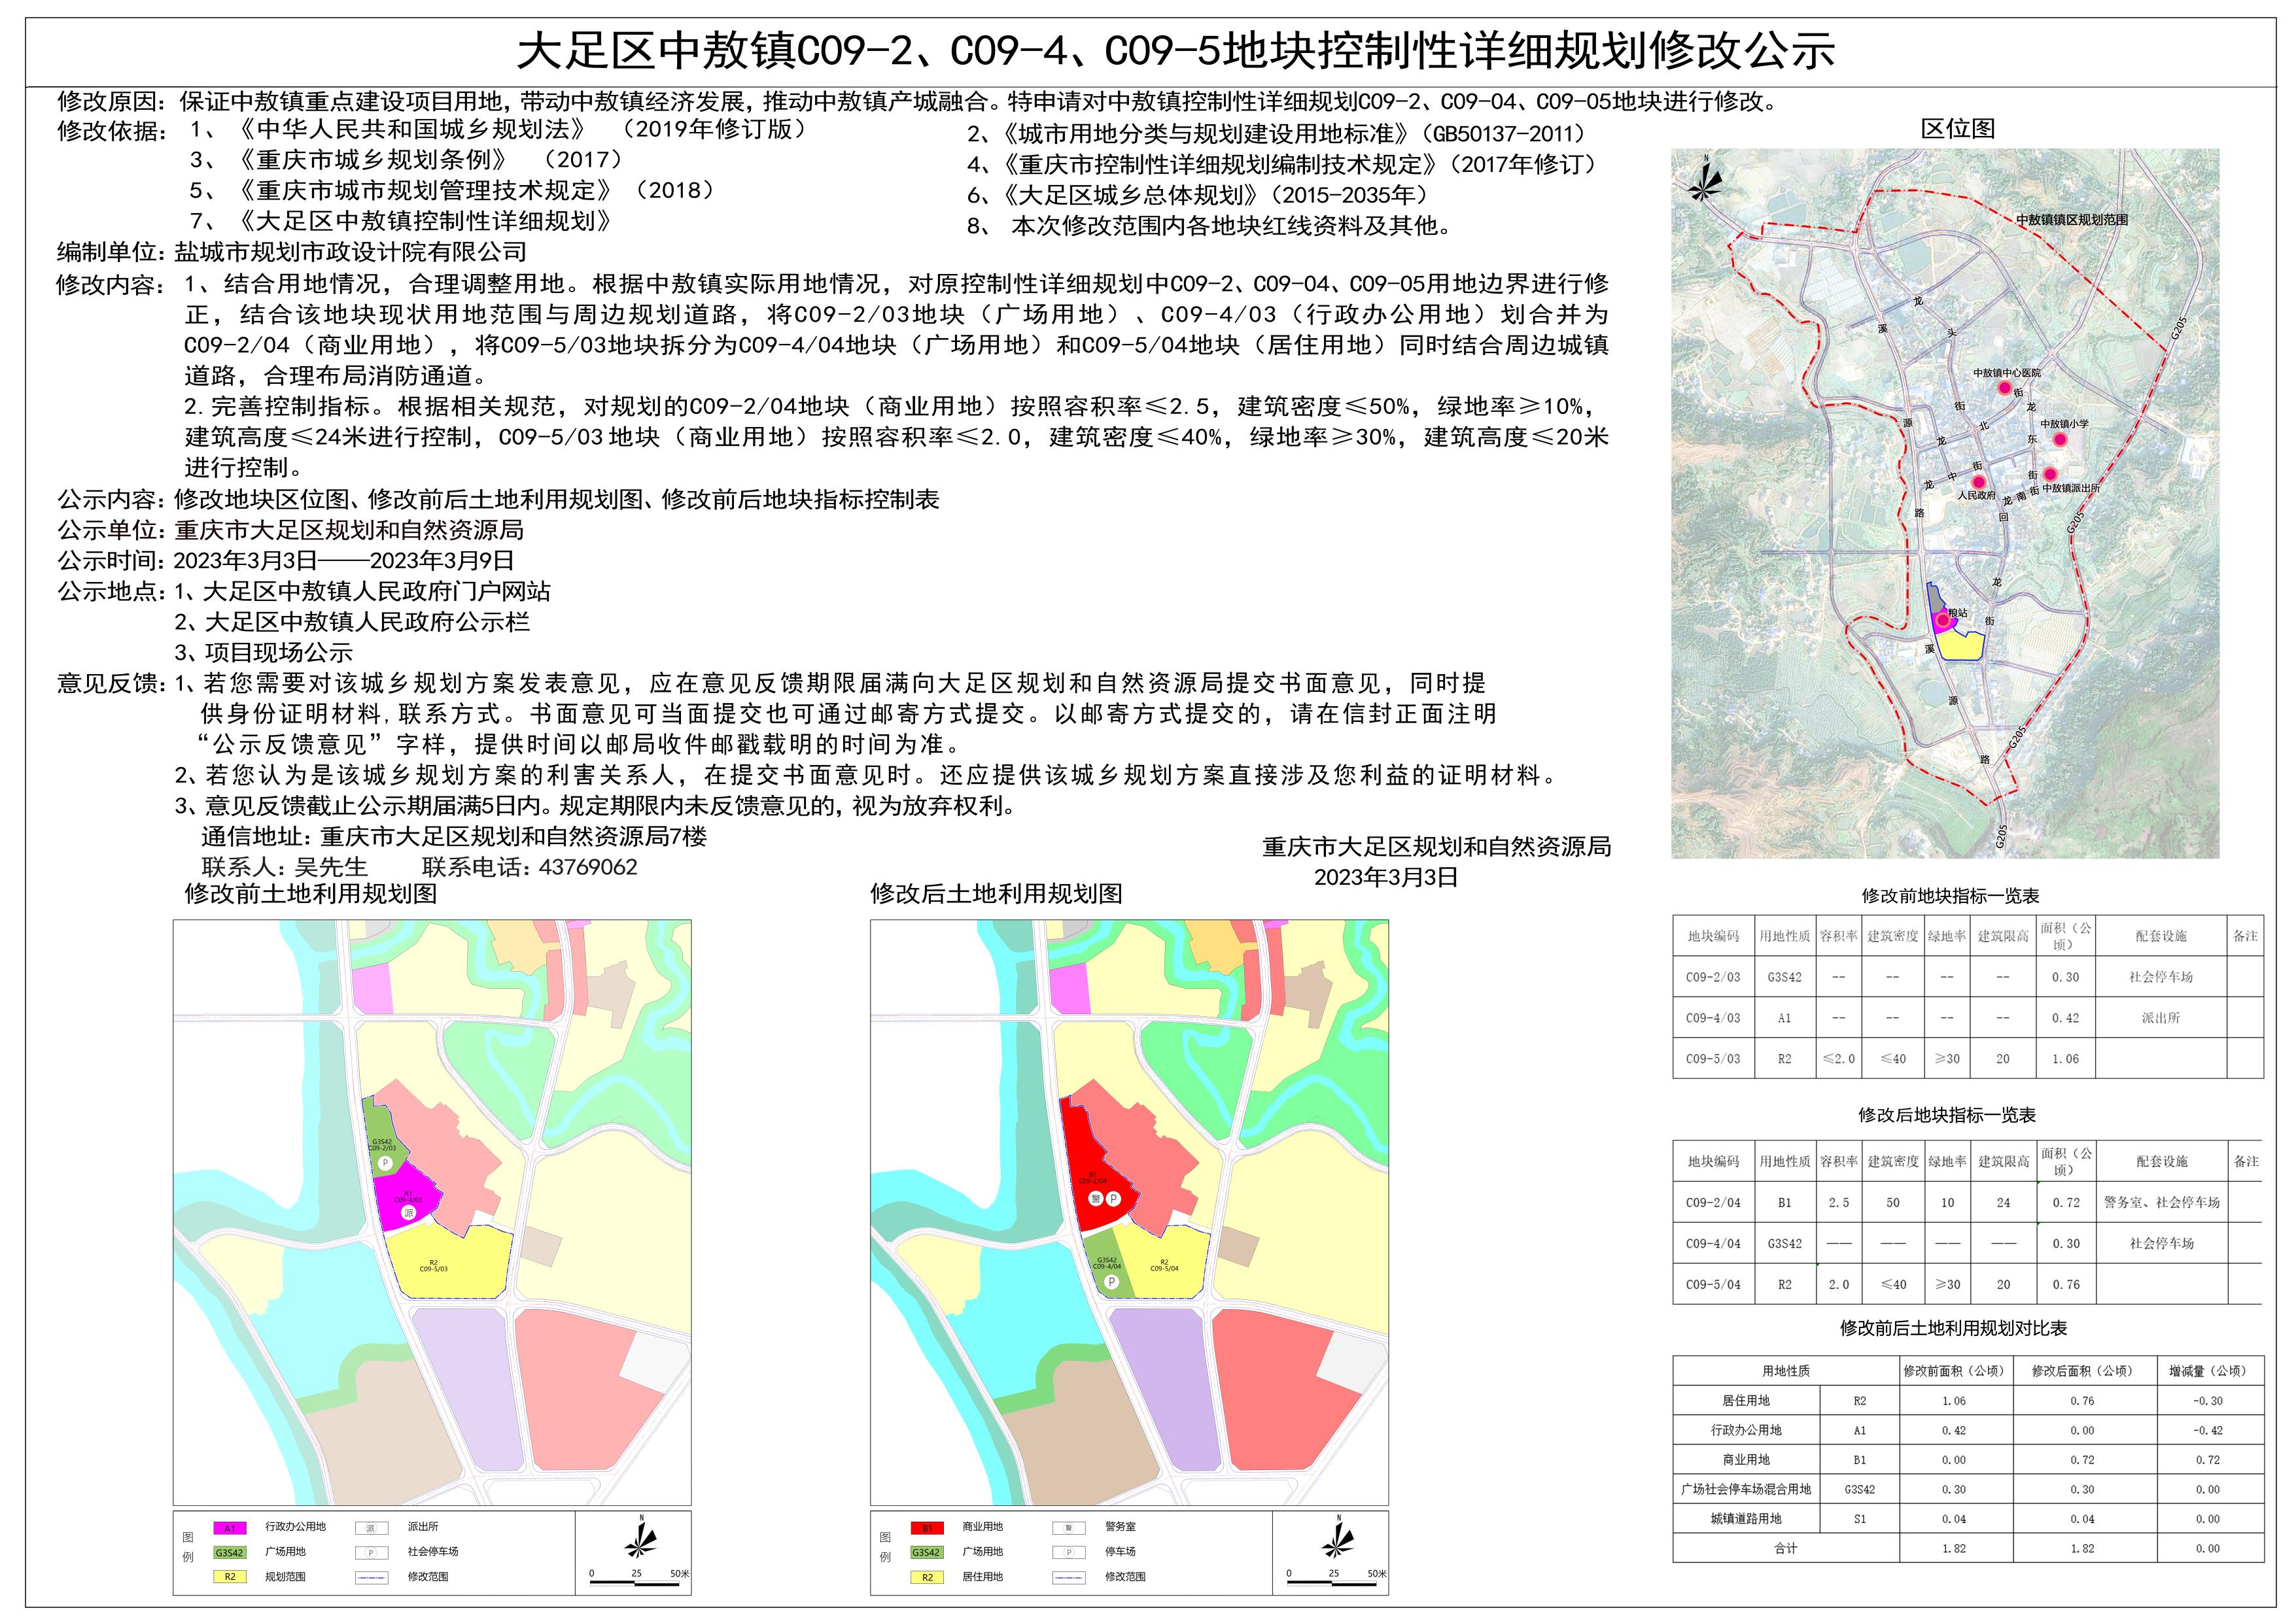Click the 合计 row label in 对比表

click(x=1786, y=1549)
